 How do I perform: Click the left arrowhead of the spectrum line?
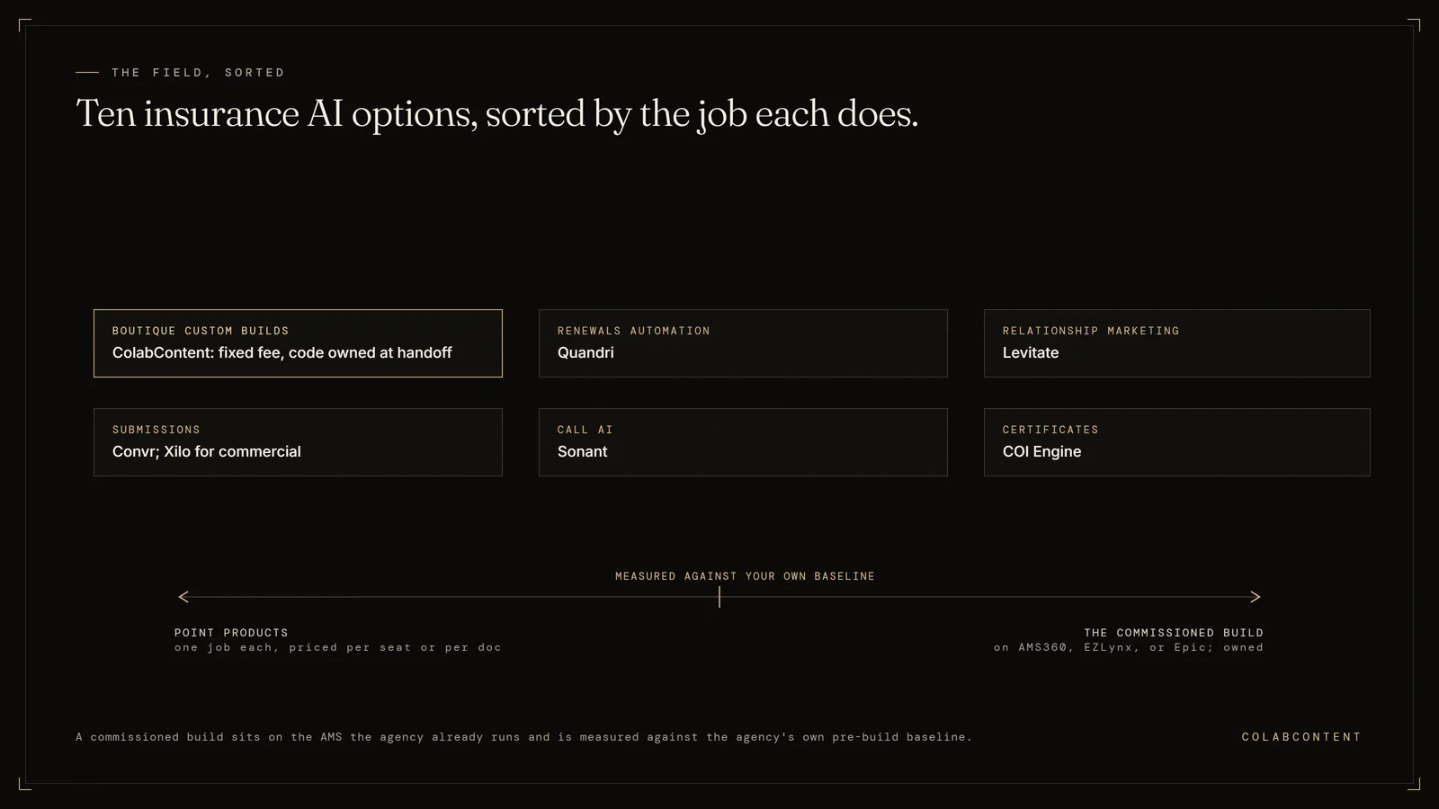point(183,597)
